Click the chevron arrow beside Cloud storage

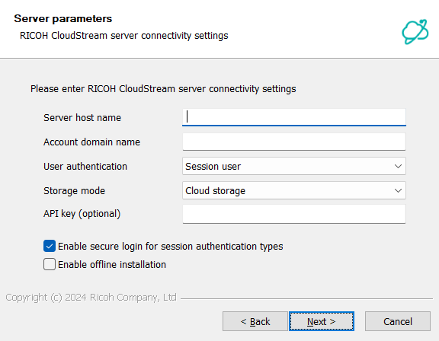pos(398,190)
